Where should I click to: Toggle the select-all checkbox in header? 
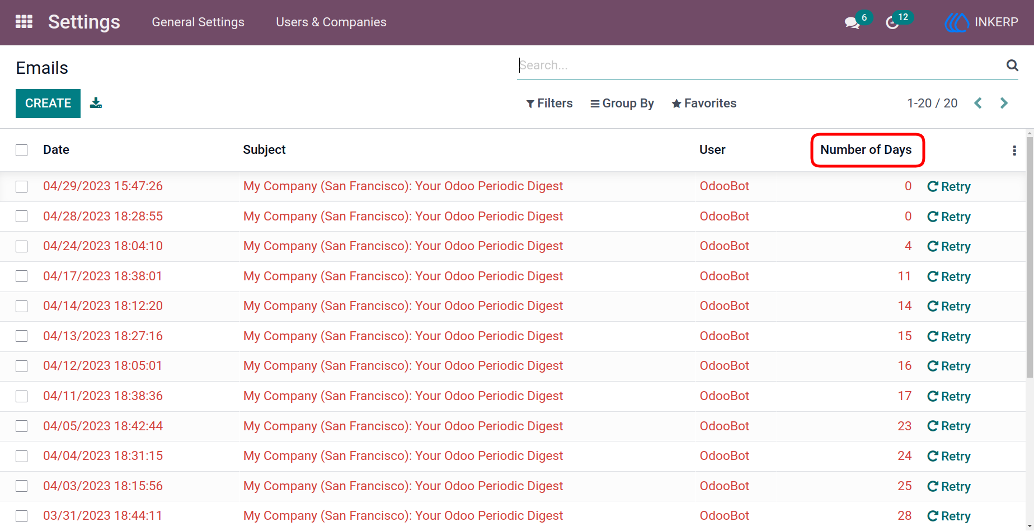pyautogui.click(x=22, y=150)
